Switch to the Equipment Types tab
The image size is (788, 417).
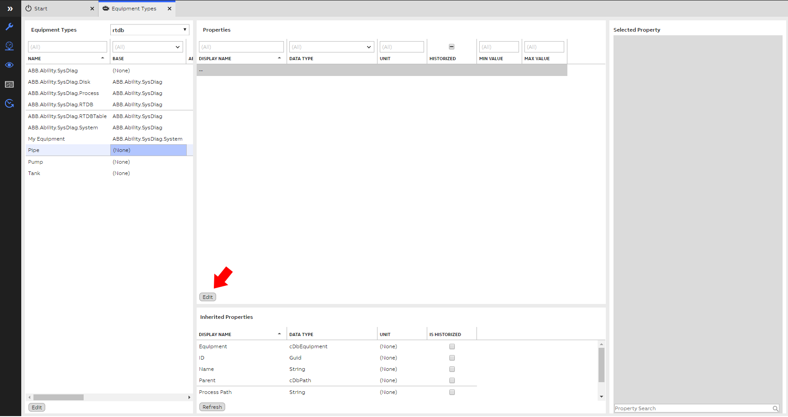tap(137, 9)
